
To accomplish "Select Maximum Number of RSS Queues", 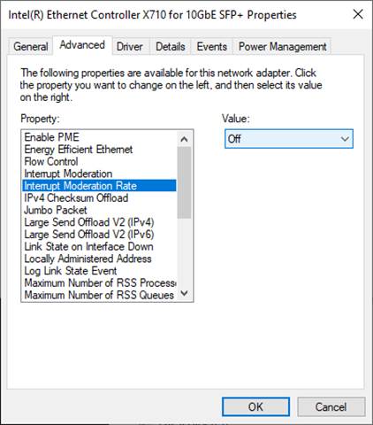I will [x=99, y=295].
